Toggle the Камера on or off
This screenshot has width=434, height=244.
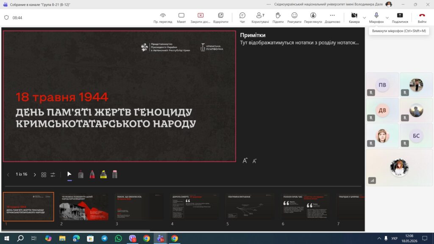(354, 18)
